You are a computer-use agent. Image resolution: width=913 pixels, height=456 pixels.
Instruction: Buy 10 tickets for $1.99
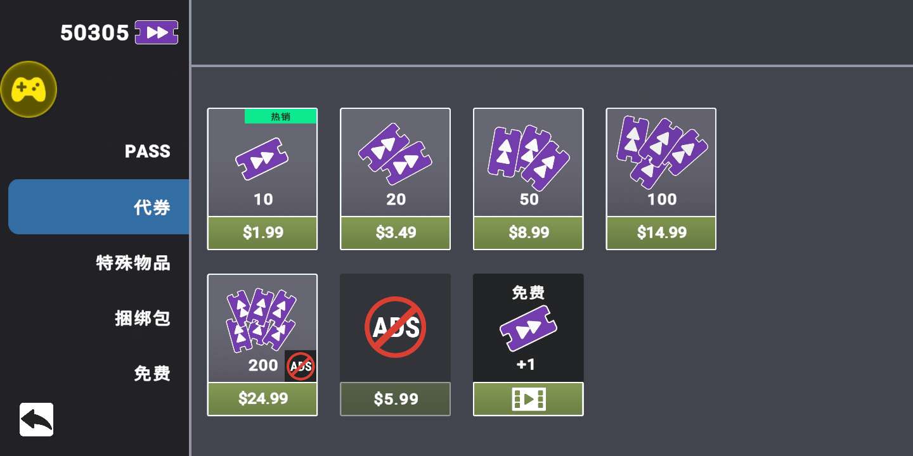point(262,233)
